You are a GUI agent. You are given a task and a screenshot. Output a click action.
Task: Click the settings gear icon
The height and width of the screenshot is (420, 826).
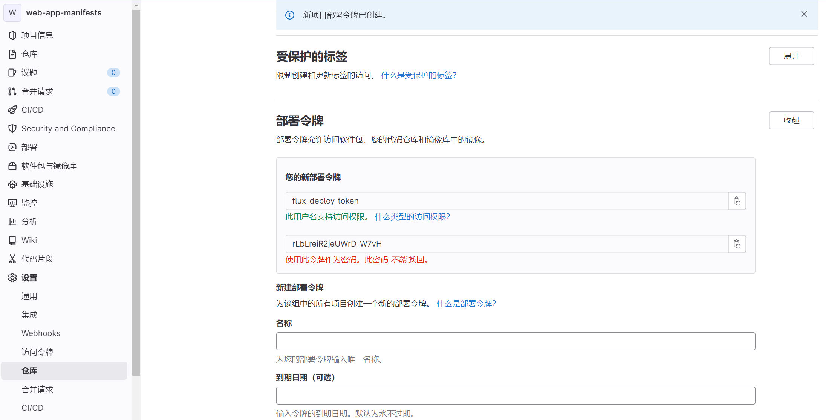(x=12, y=278)
